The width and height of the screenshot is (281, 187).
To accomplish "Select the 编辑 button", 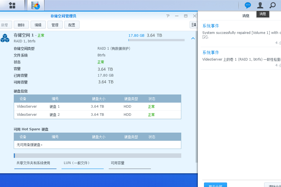I will point(38,25).
